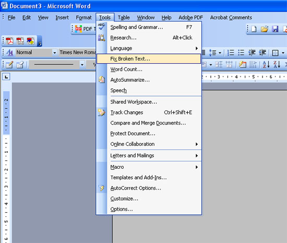Apply Numbering list formatting

point(231,53)
